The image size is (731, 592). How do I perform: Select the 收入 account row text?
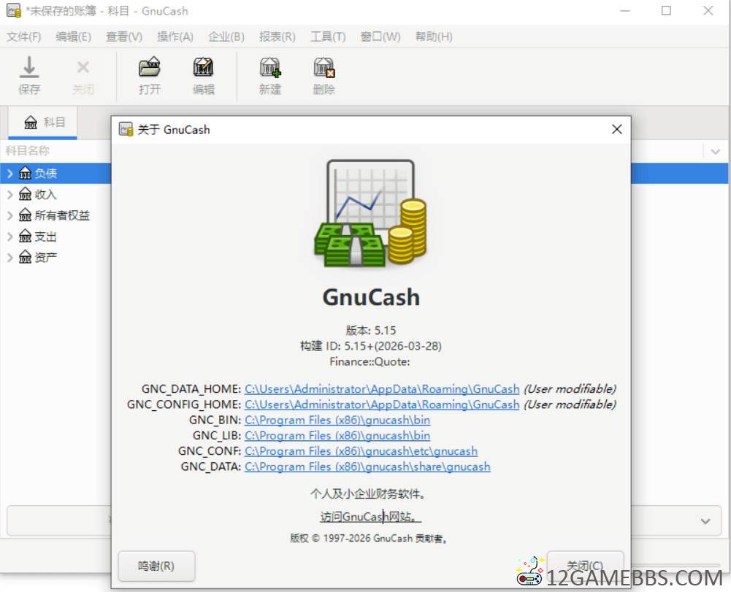coord(46,194)
